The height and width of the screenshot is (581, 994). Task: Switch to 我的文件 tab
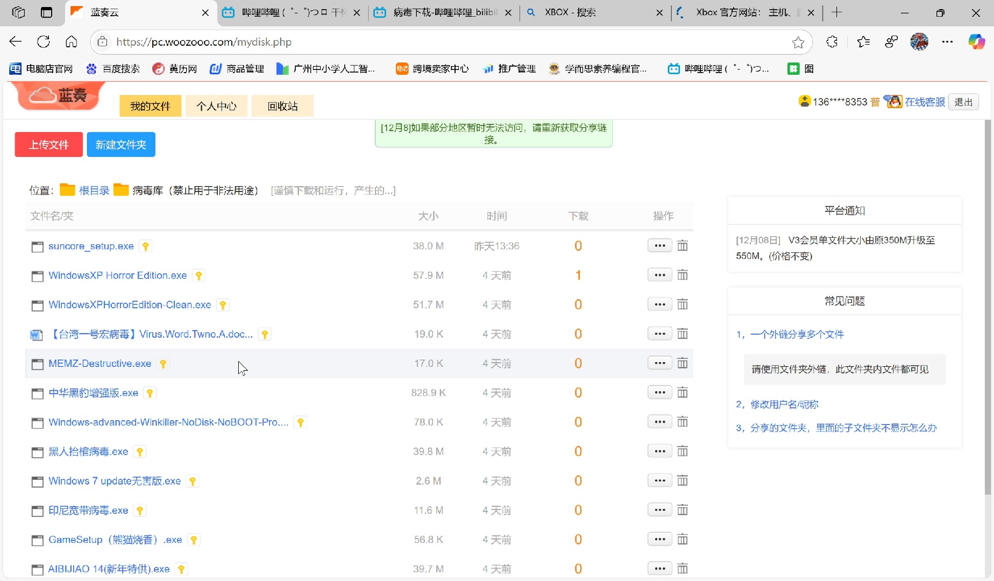(150, 106)
